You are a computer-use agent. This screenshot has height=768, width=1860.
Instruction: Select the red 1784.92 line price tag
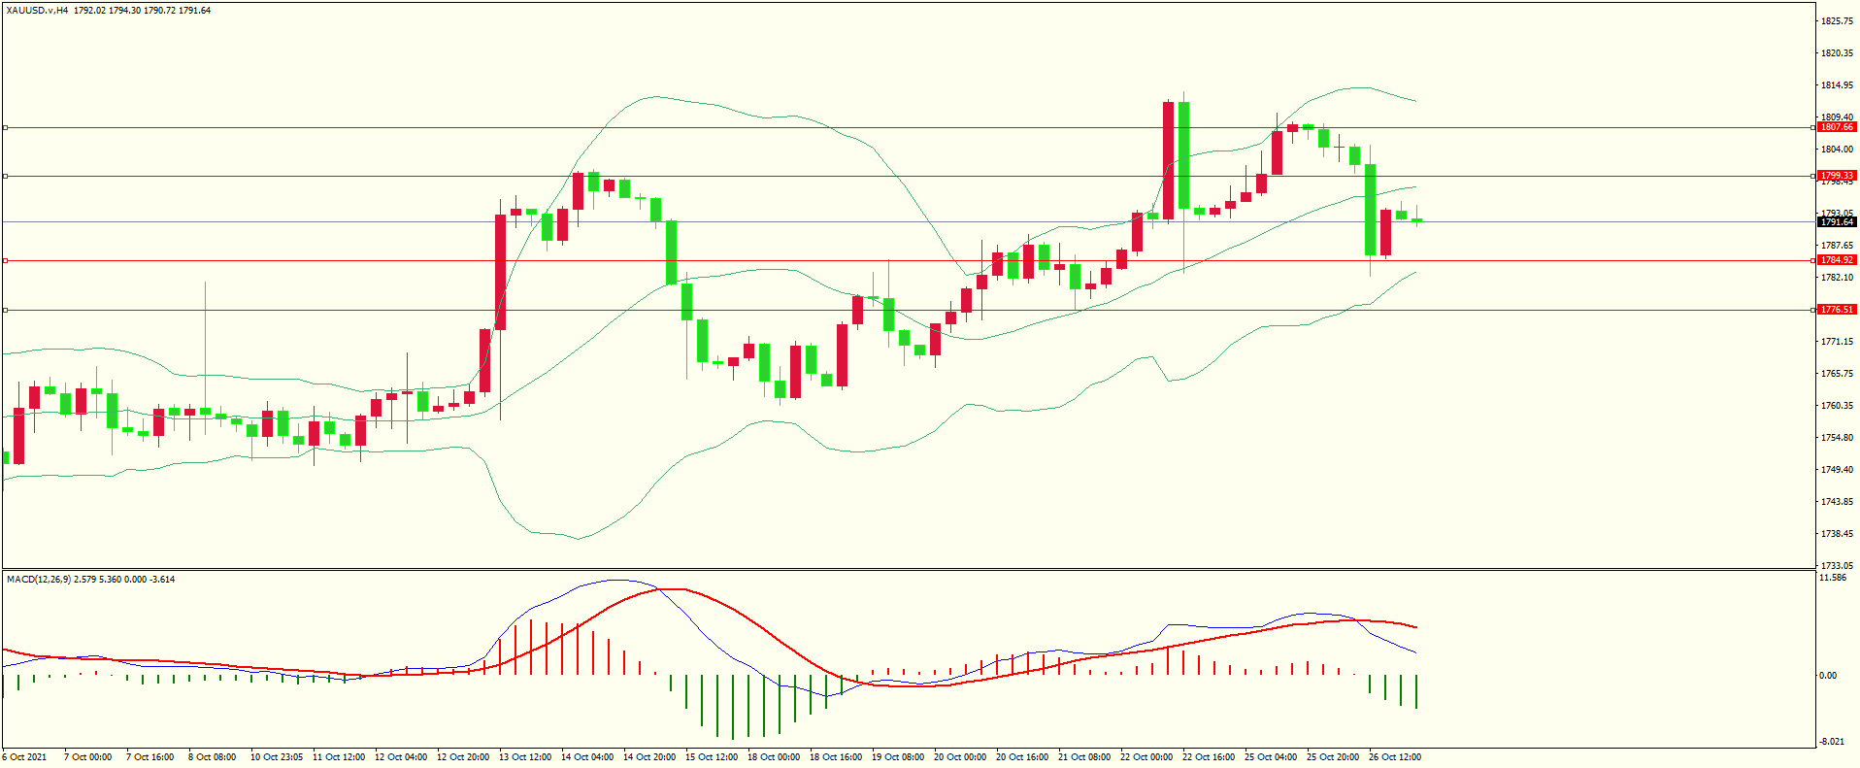click(1837, 260)
